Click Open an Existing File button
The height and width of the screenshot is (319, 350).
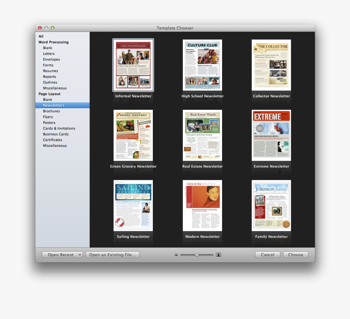click(x=112, y=255)
